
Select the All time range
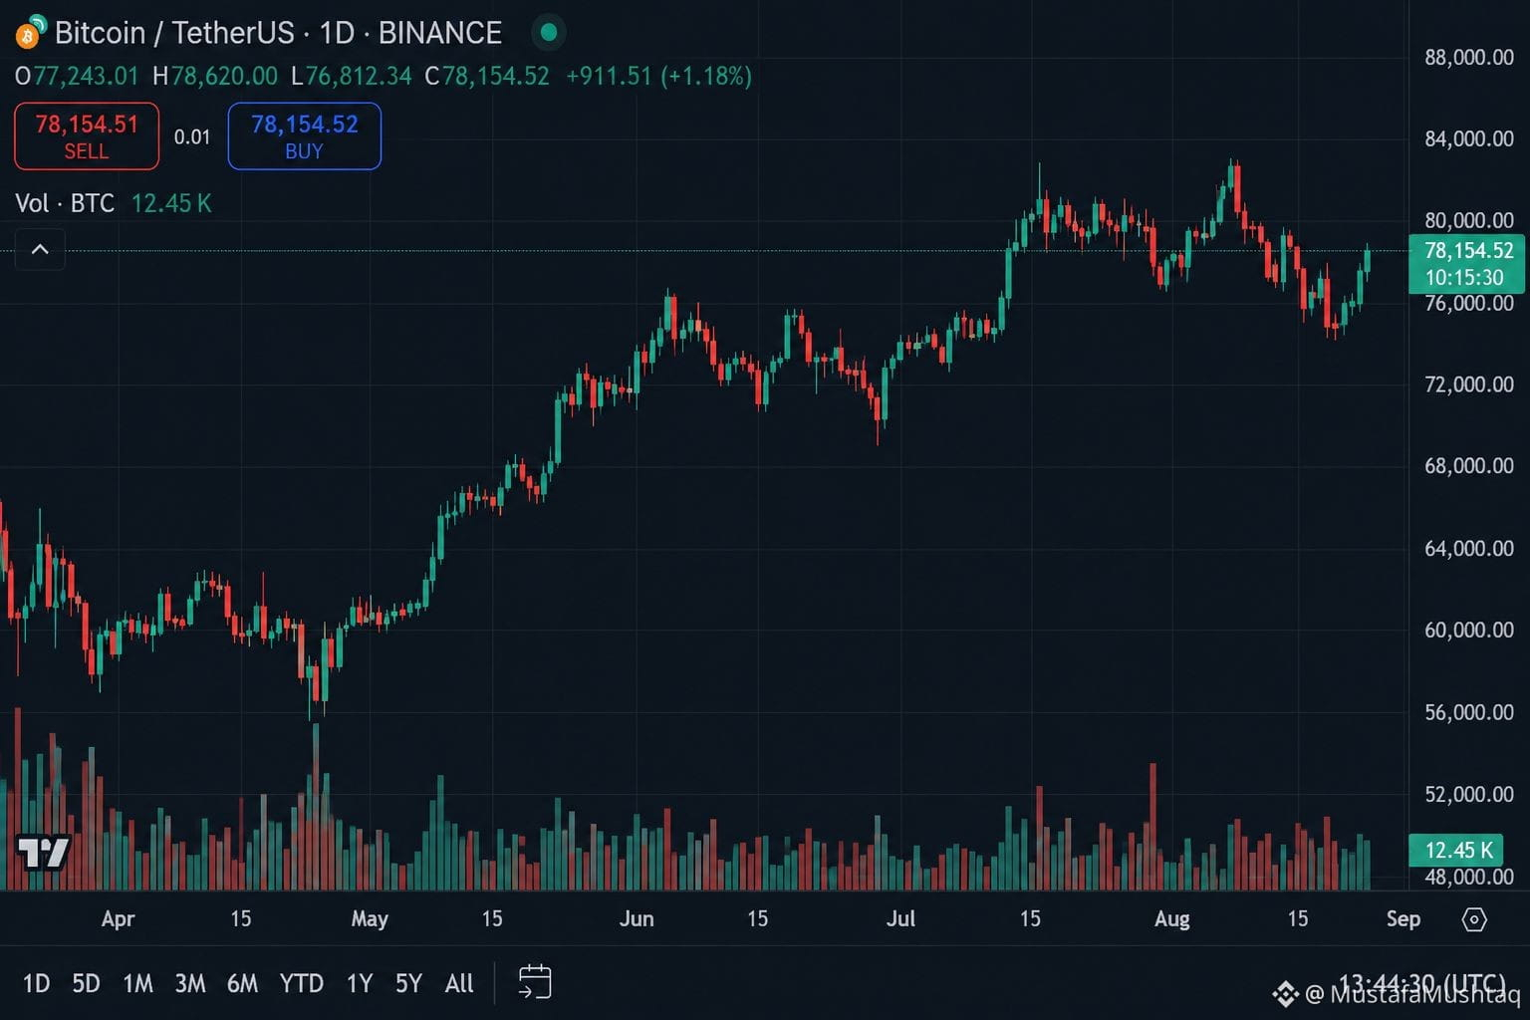pyautogui.click(x=459, y=984)
